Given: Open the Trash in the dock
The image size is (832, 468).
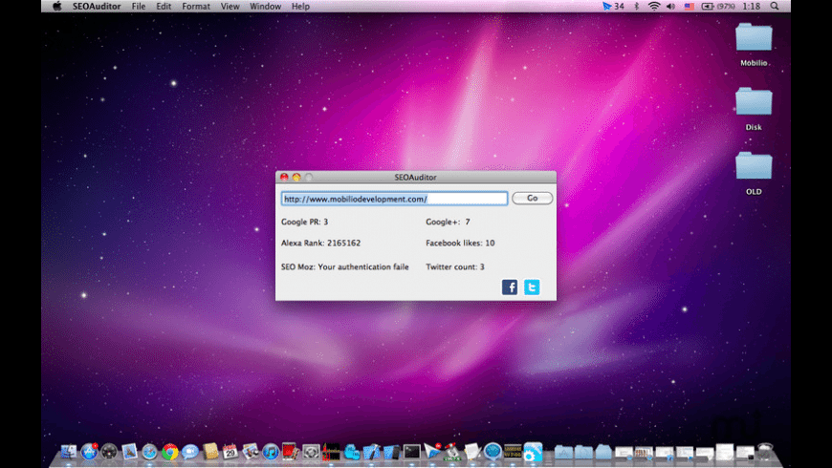Looking at the screenshot, I should click(x=765, y=452).
